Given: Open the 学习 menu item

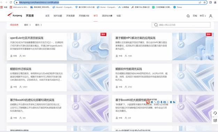Looking at the screenshot, I should (x=95, y=16).
